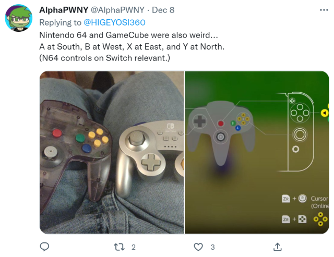Click the ZR icon beside R stick

pyautogui.click(x=285, y=199)
